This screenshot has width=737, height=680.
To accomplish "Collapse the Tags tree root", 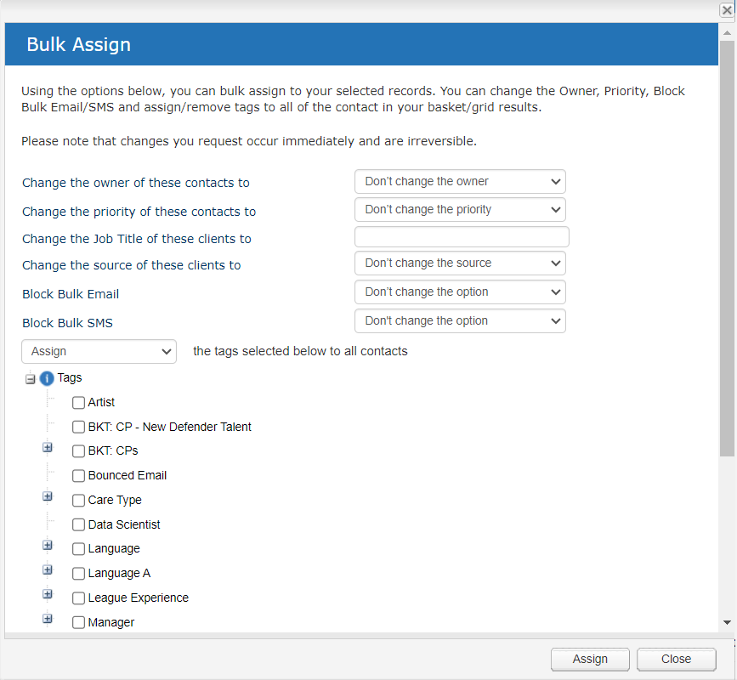I will 30,379.
